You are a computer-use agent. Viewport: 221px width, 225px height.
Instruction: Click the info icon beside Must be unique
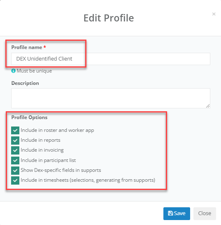tap(13, 71)
